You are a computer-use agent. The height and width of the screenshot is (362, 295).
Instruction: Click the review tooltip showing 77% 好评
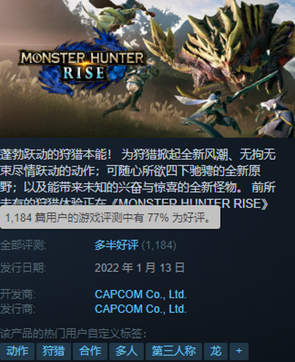pyautogui.click(x=110, y=217)
